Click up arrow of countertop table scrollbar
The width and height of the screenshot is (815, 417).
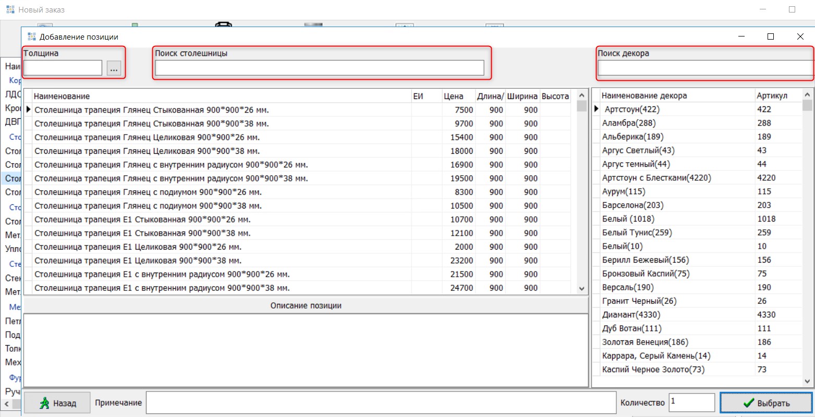tap(582, 96)
